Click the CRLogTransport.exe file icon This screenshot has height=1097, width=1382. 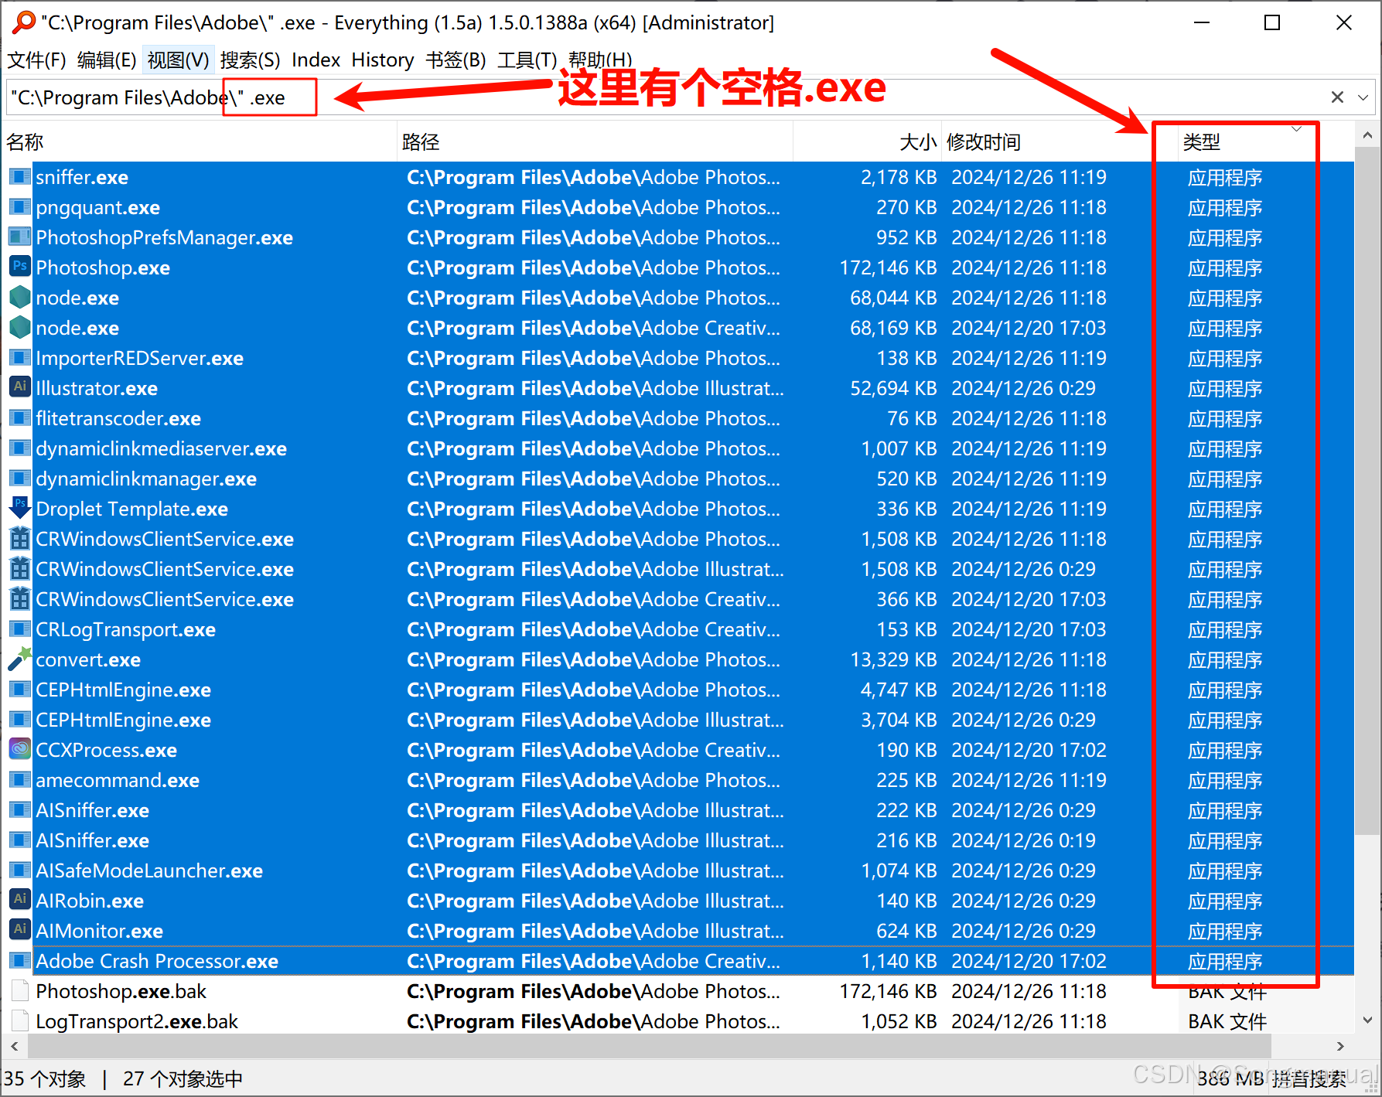click(x=20, y=629)
